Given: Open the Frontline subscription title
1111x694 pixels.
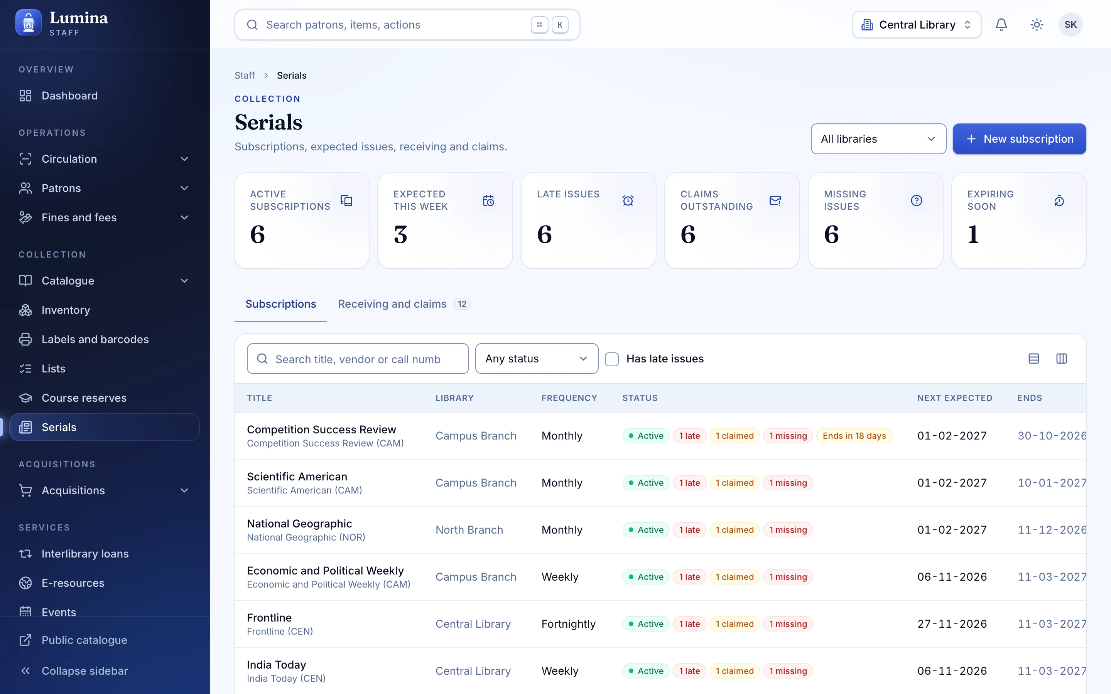Looking at the screenshot, I should (269, 617).
